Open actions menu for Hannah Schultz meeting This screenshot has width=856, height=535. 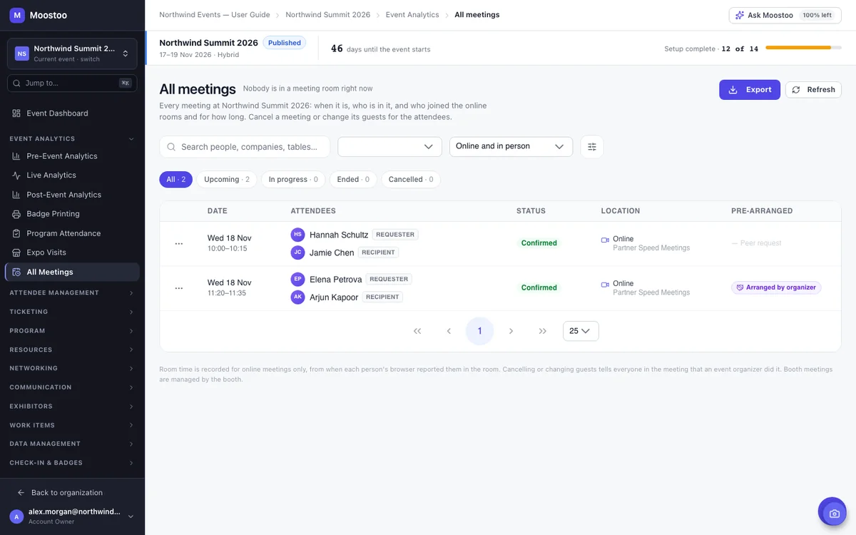(179, 244)
